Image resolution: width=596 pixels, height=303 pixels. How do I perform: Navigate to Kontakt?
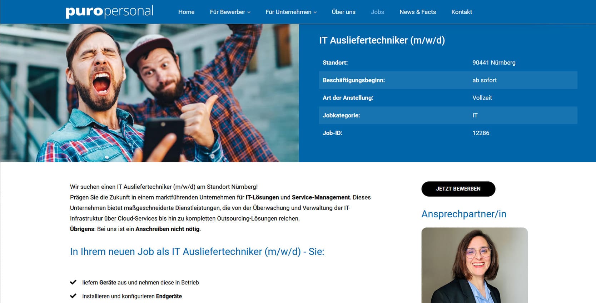pyautogui.click(x=461, y=12)
